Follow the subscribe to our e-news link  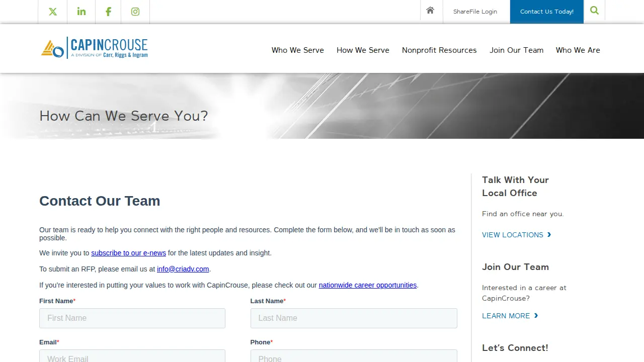[128, 253]
